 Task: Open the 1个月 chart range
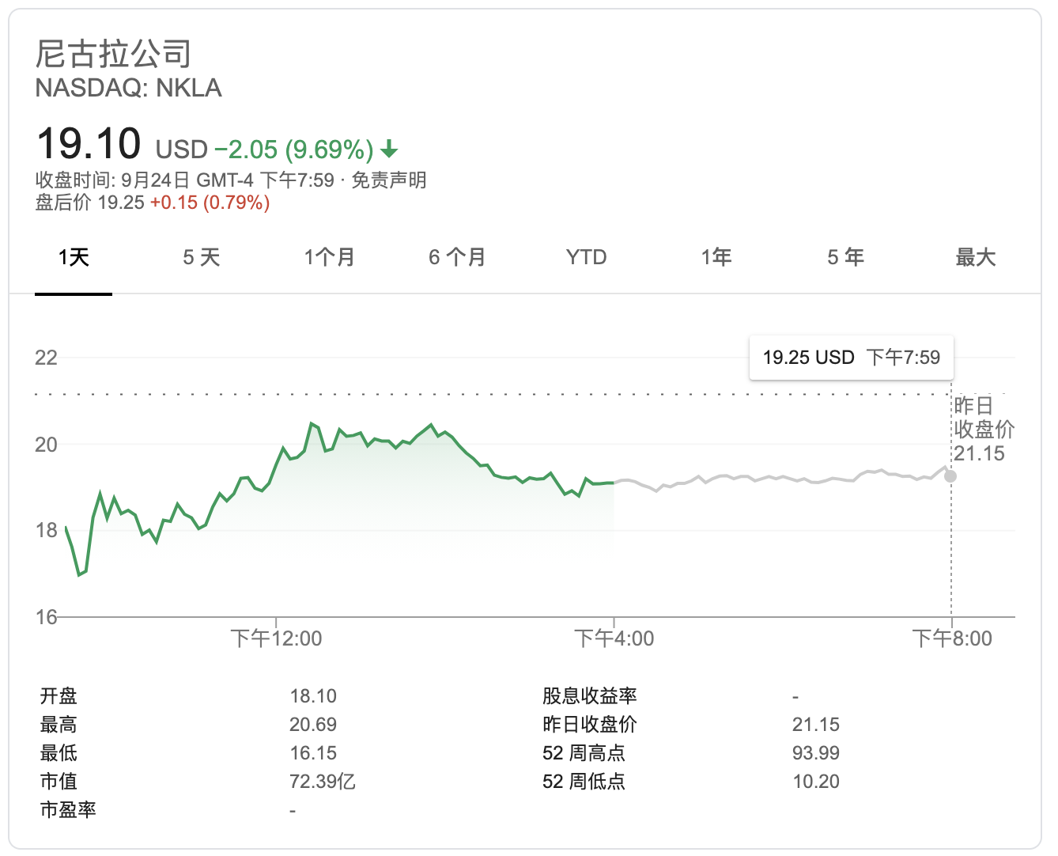(330, 257)
